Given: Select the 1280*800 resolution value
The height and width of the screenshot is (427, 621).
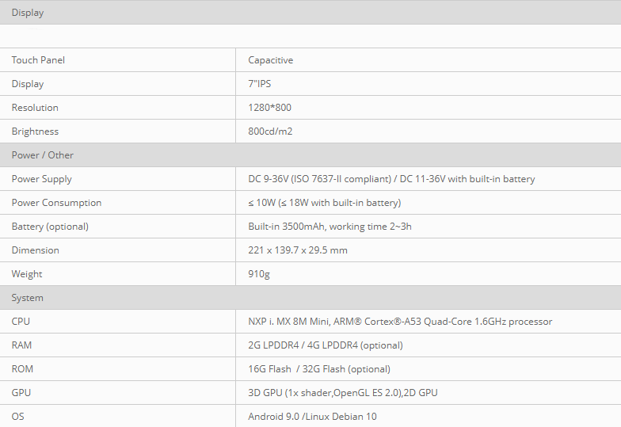Looking at the screenshot, I should tap(269, 108).
